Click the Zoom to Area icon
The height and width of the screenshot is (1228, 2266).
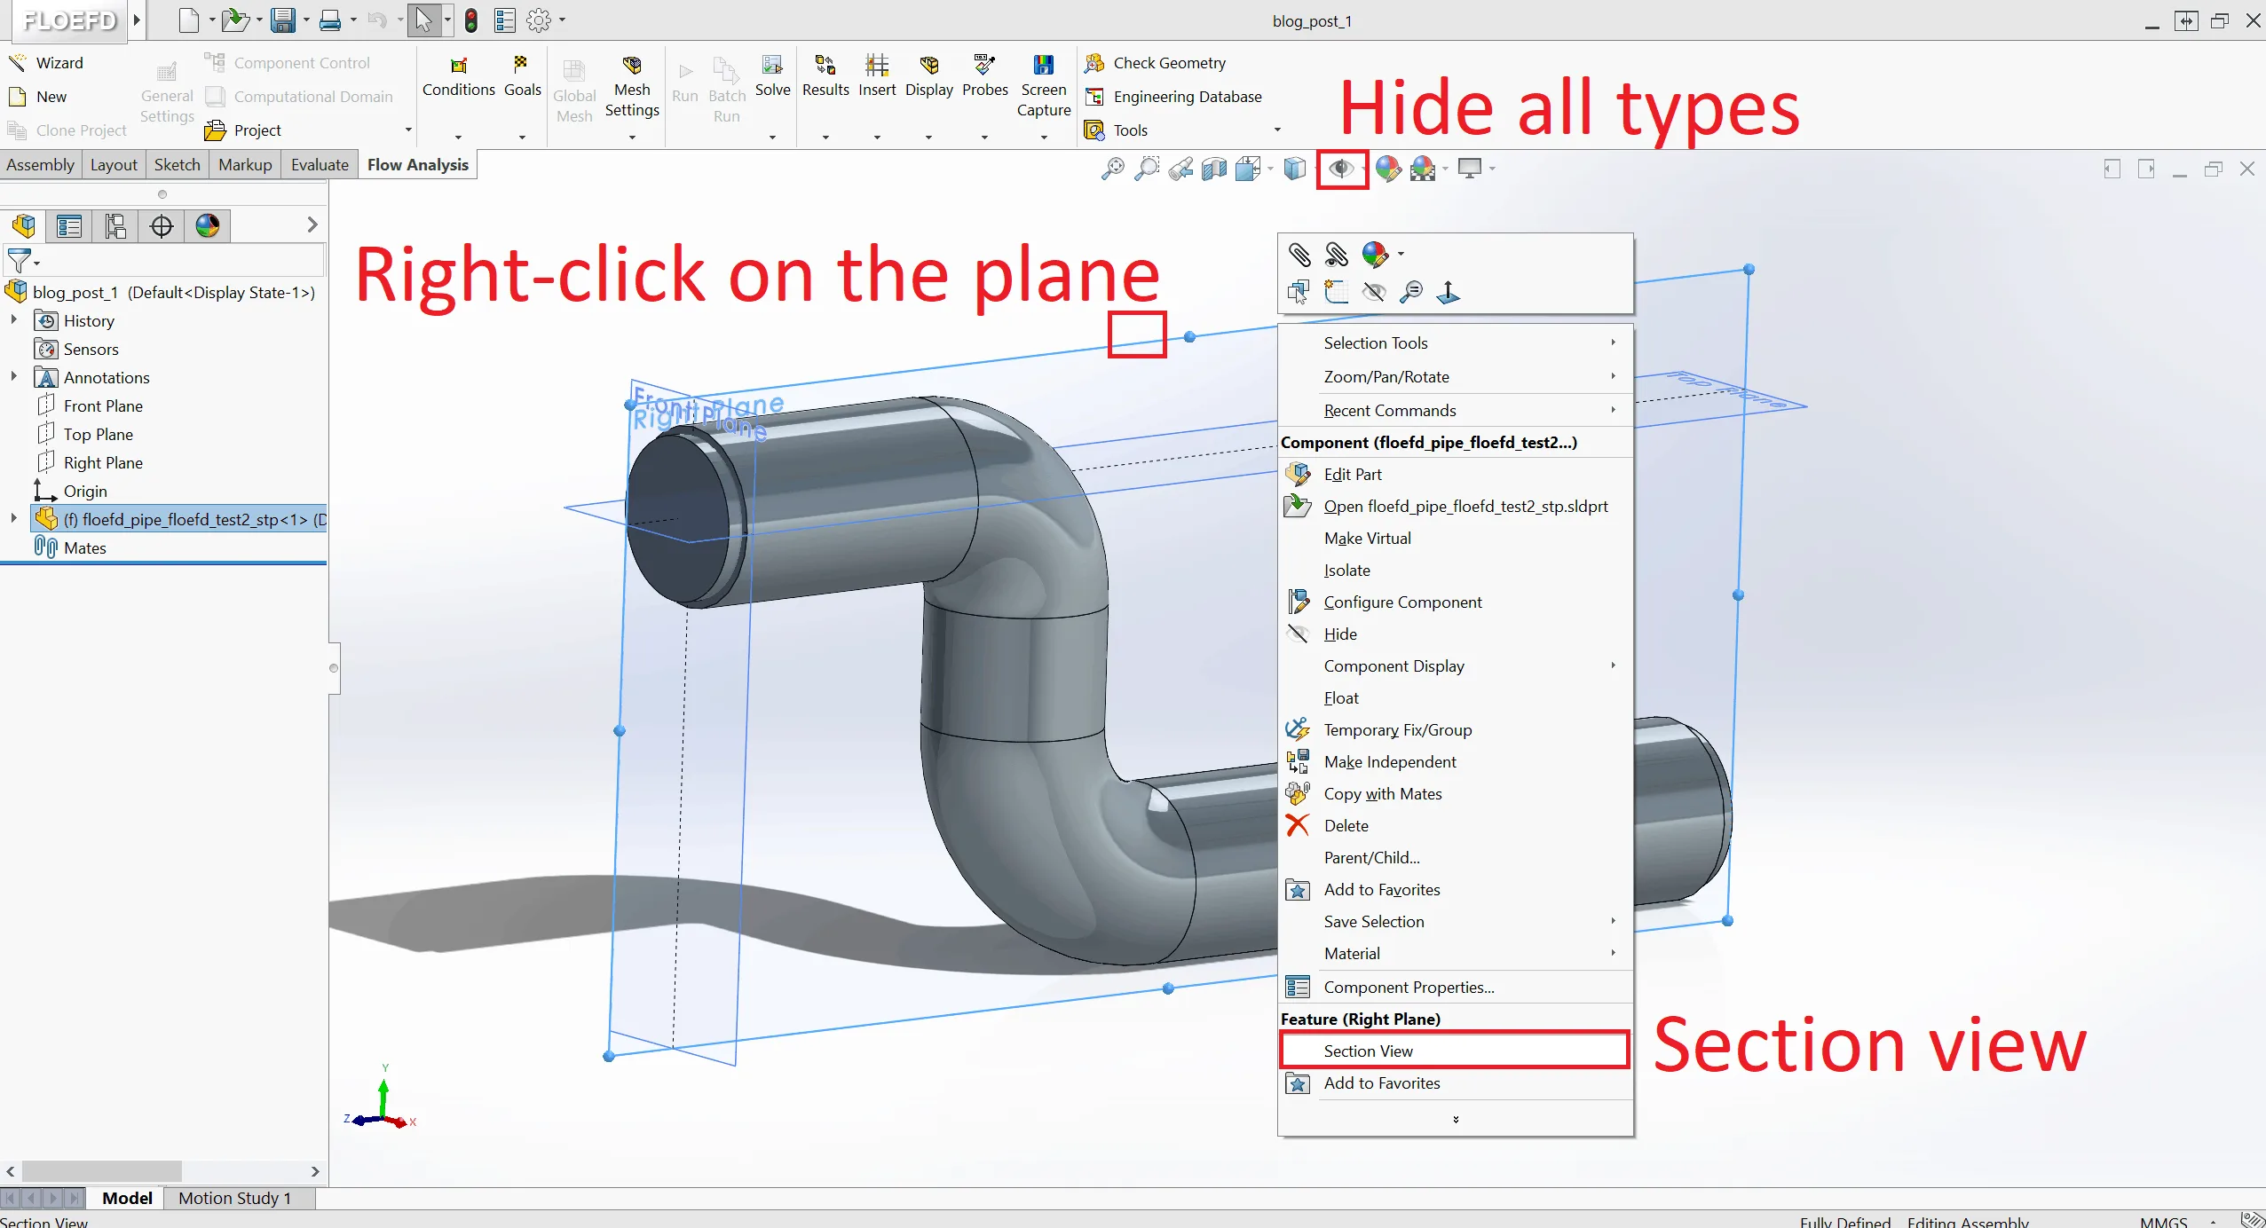[1147, 169]
